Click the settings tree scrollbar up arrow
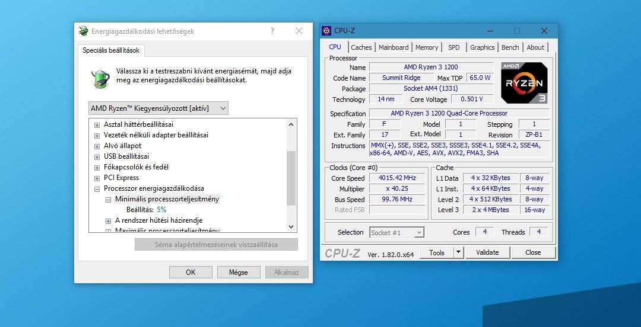The image size is (641, 327). pos(291,124)
